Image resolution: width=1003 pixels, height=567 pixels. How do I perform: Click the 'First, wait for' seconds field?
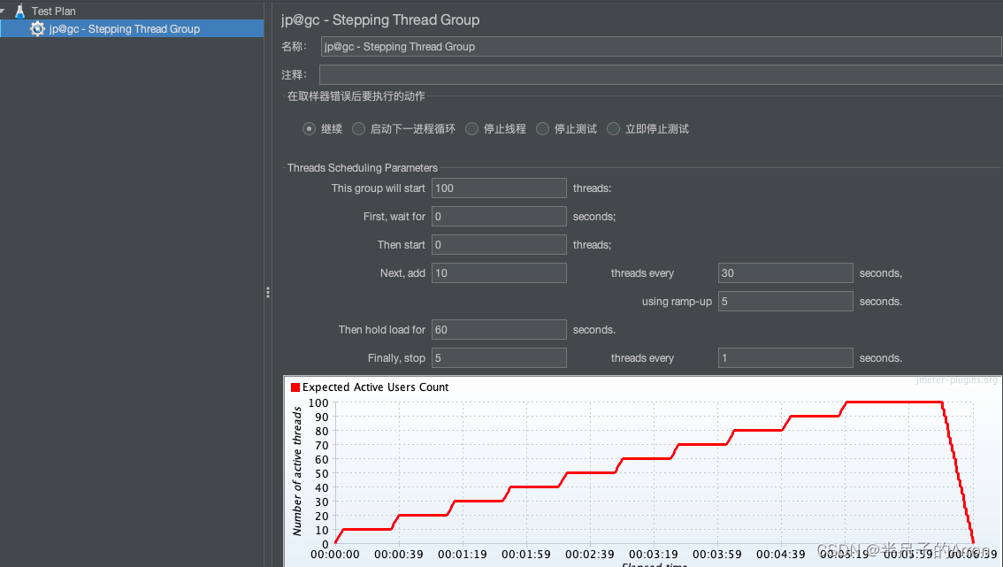click(499, 216)
